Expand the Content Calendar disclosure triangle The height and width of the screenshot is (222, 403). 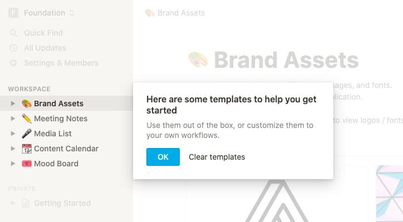pyautogui.click(x=13, y=149)
